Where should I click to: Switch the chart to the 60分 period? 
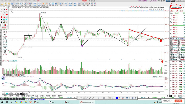(x=34, y=8)
